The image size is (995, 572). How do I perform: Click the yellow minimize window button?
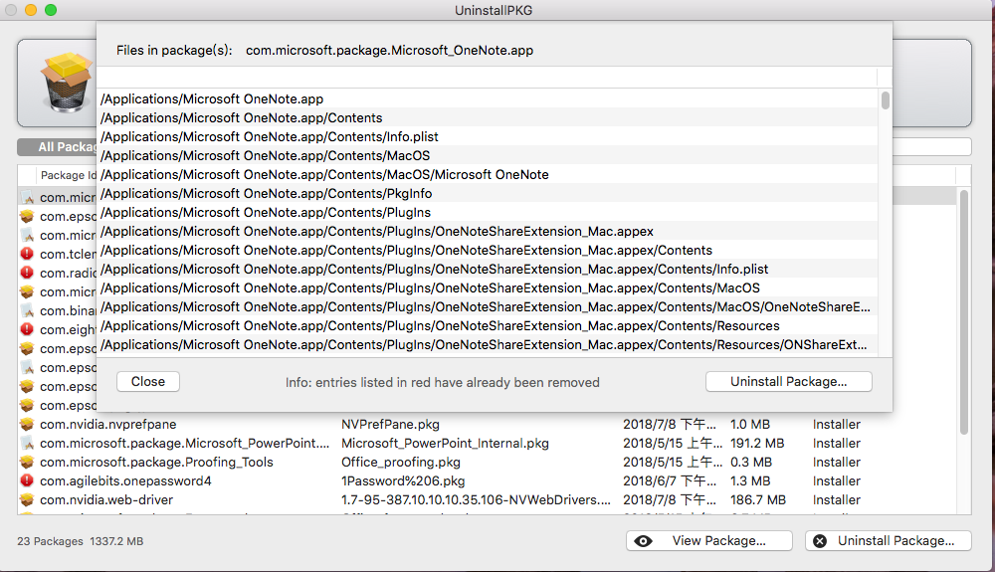click(31, 10)
